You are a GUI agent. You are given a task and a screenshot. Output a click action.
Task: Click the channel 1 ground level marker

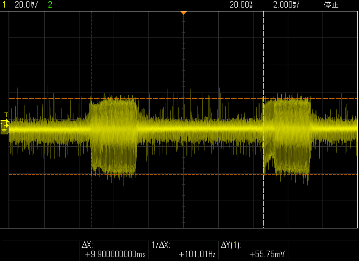pos(4,128)
